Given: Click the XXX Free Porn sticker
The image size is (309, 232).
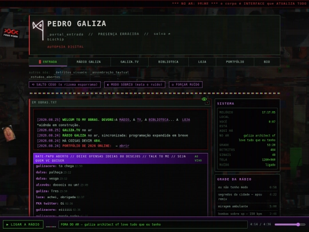Looking at the screenshot, I should click(11, 33).
